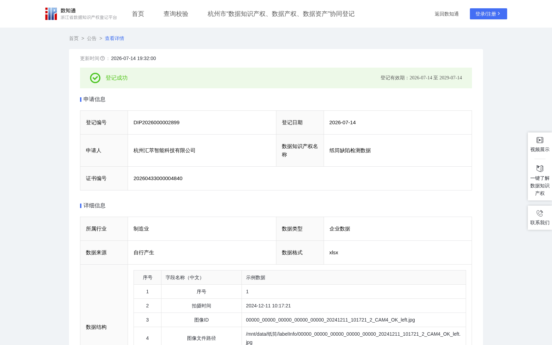Viewport: 552px width, 345px height.
Task: Click the 登记有效期 validity period text
Action: tap(421, 78)
